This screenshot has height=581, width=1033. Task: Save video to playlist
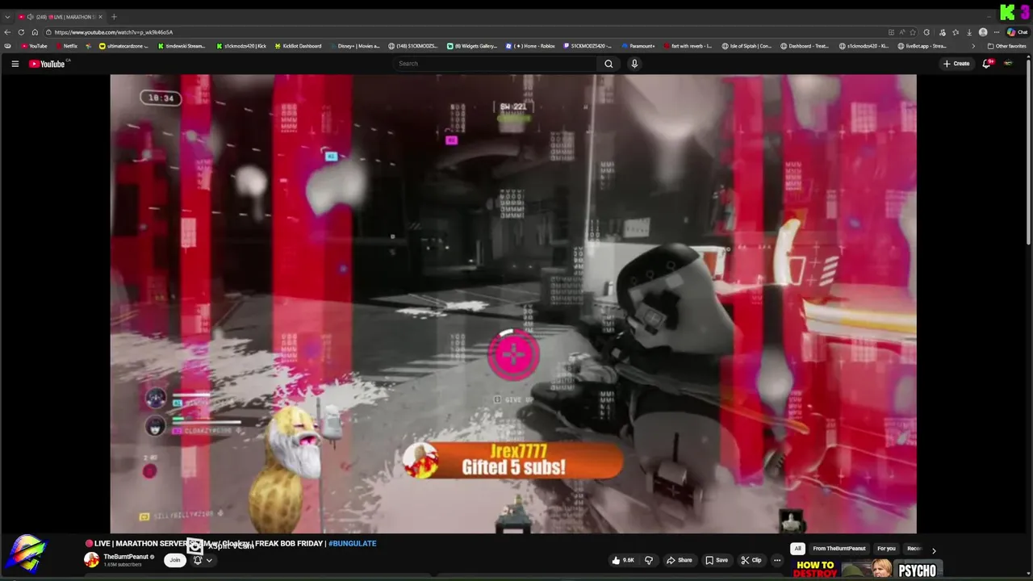pos(717,560)
